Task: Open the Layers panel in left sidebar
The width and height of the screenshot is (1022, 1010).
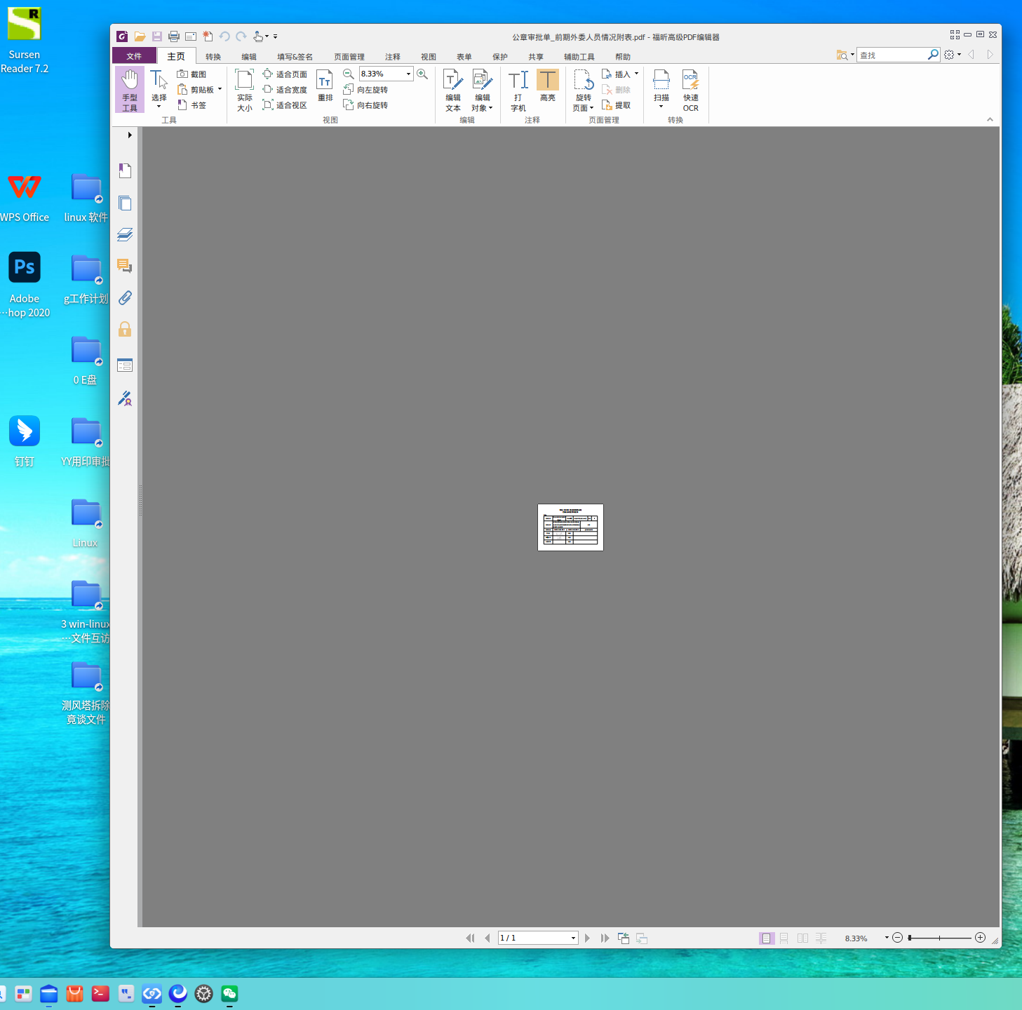Action: (x=125, y=234)
